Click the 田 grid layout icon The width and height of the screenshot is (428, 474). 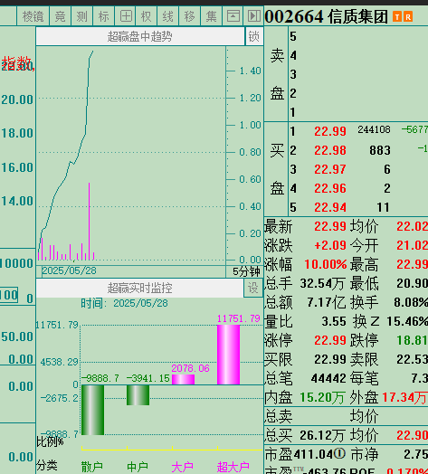pyautogui.click(x=126, y=15)
